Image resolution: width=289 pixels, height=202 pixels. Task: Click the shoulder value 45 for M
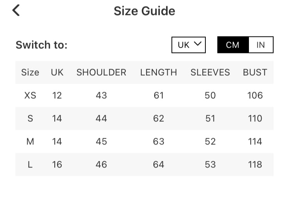(101, 141)
